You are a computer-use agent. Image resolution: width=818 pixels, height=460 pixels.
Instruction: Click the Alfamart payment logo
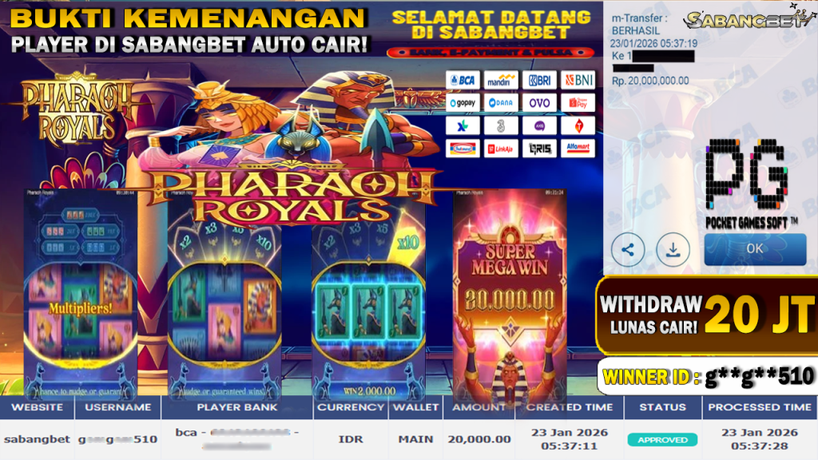click(x=578, y=149)
